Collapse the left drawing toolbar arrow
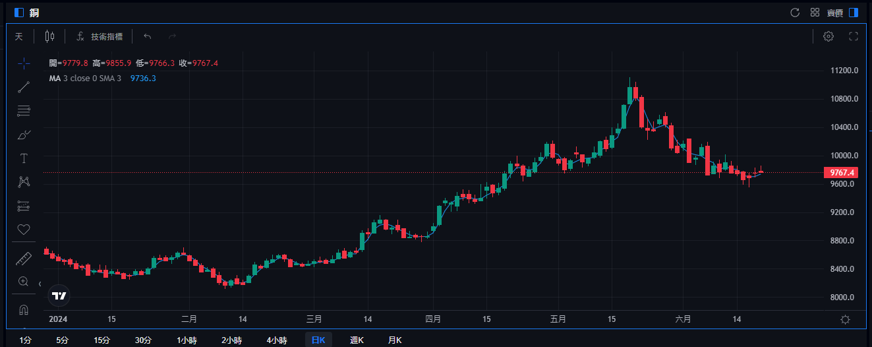The image size is (872, 347). click(x=40, y=284)
